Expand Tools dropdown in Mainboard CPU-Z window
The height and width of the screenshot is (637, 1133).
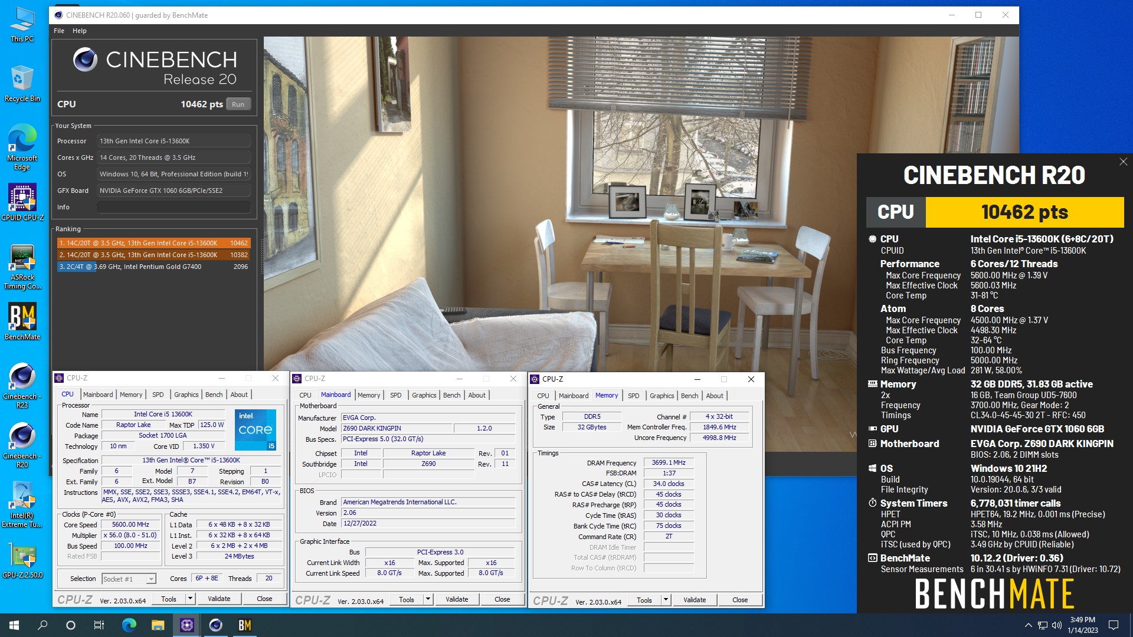click(428, 599)
